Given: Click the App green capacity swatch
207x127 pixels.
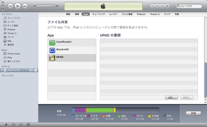Looking at the screenshot, I should tap(119, 116).
